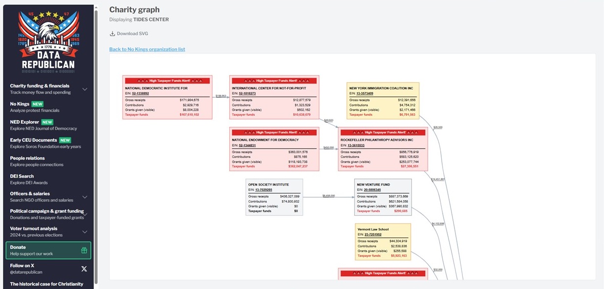Open Voter turnout analysis

coord(48,232)
